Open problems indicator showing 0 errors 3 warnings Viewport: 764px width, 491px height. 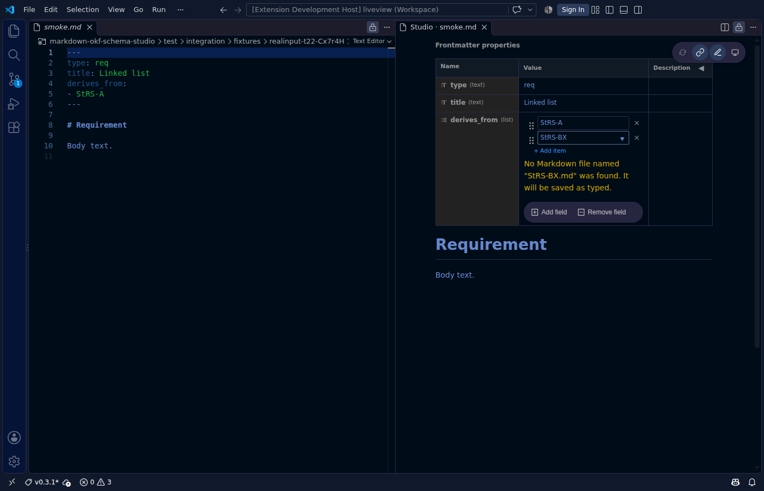[95, 482]
